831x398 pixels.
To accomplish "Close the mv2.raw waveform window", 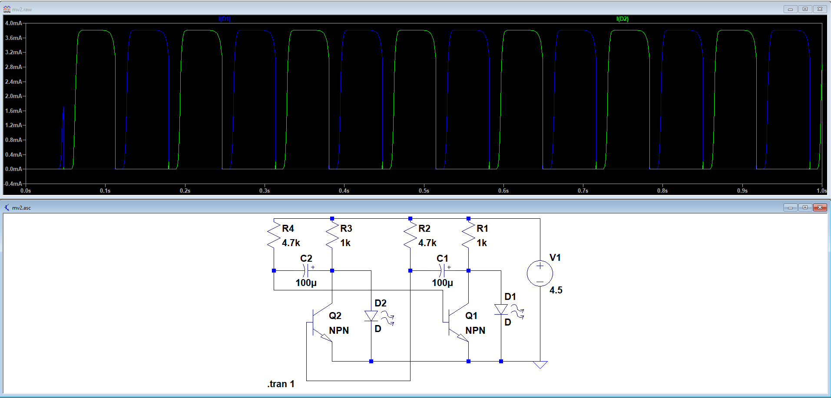I will coord(820,9).
